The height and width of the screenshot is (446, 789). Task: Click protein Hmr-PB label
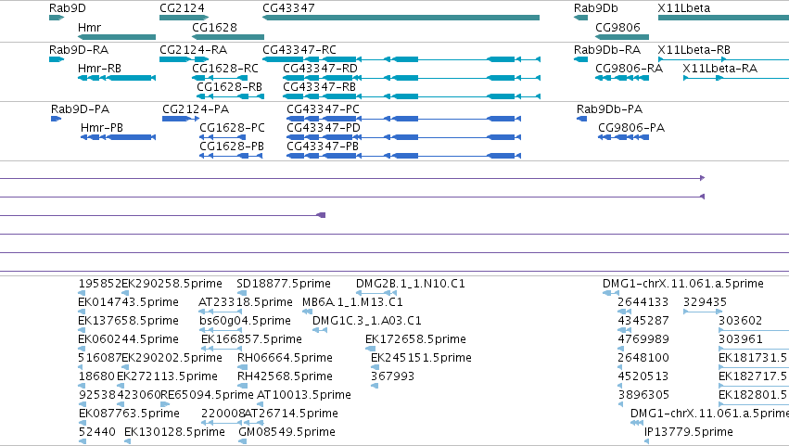pos(102,128)
